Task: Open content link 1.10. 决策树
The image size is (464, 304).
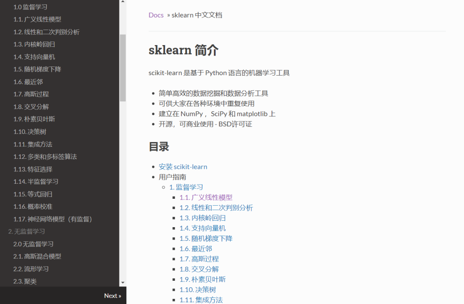Action: click(198, 290)
